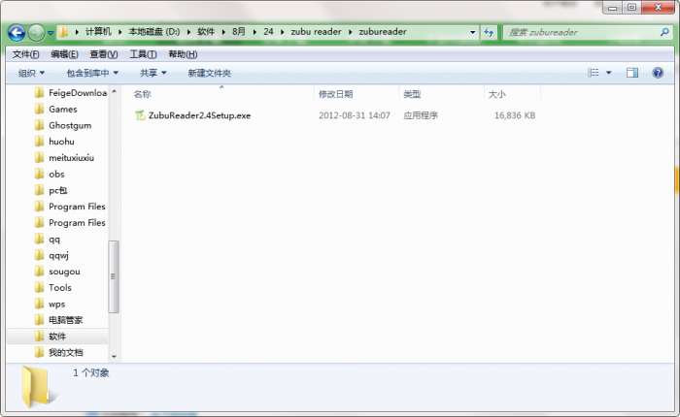680x417 pixels.
Task: Open the recent pages dropdown beside Forward
Action: 51,33
